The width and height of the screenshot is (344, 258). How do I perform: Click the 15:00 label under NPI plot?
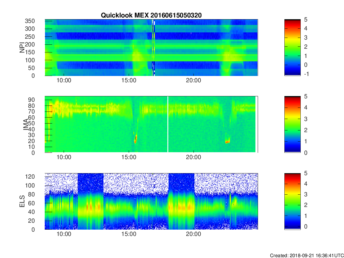129,81
